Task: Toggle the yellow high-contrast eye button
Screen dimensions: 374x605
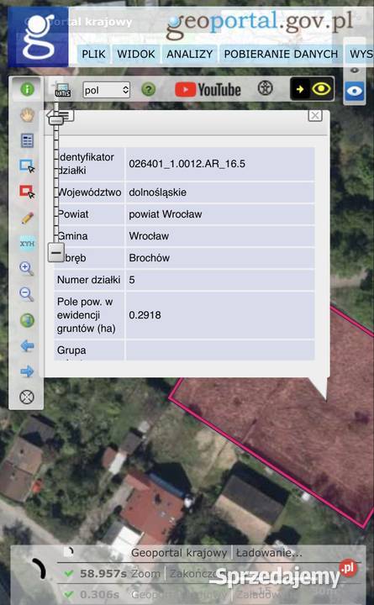Action: pyautogui.click(x=312, y=89)
